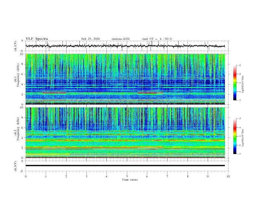Click the "-4" tick on ch.2 colorbar
The height and width of the screenshot is (198, 257).
(239, 127)
